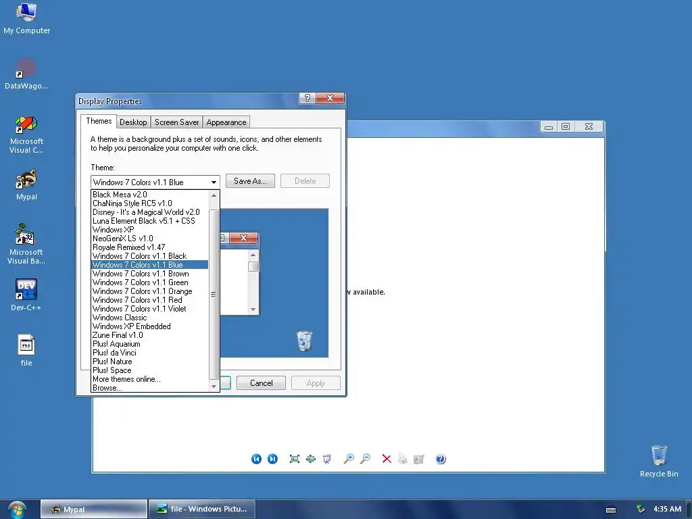Screen dimensions: 692x519
Task: Select the 'file' desktop icon
Action: 26,351
